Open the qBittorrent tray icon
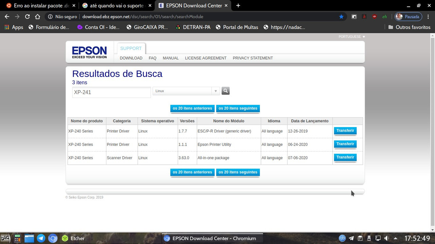 [x=343, y=238]
